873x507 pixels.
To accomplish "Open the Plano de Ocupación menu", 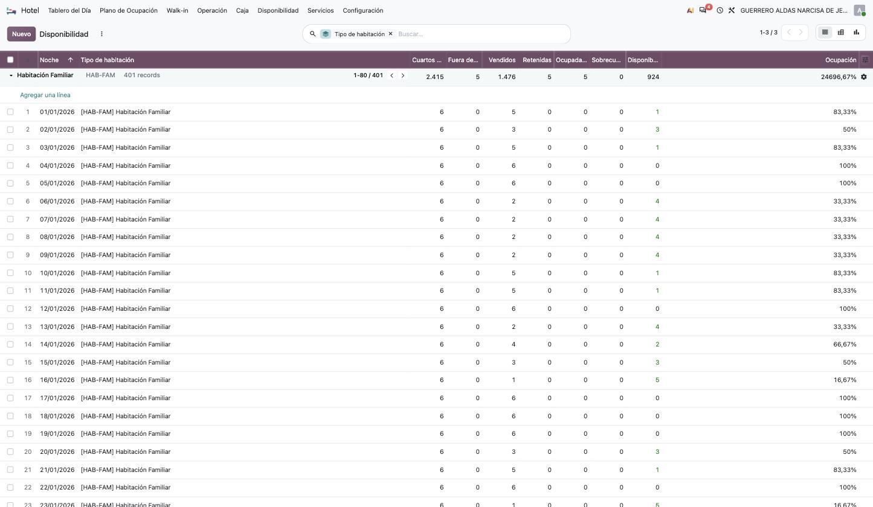I will pos(129,10).
